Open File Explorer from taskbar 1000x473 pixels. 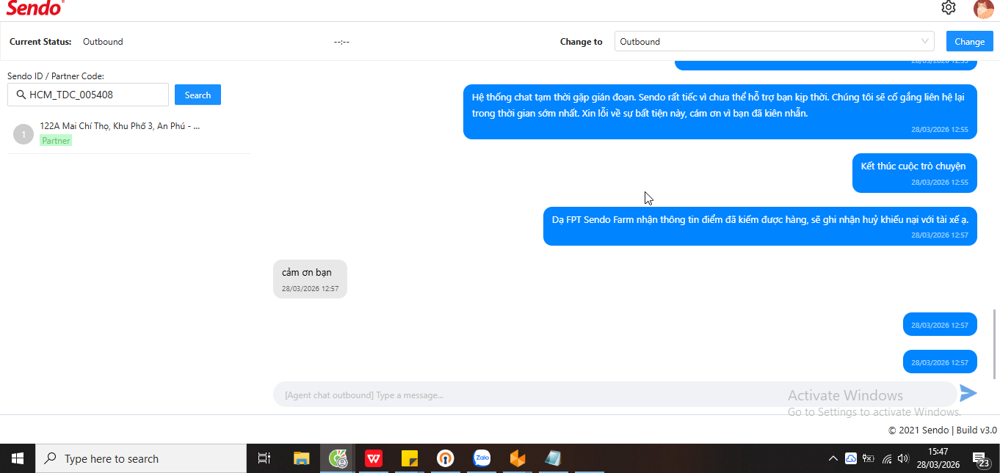(302, 458)
